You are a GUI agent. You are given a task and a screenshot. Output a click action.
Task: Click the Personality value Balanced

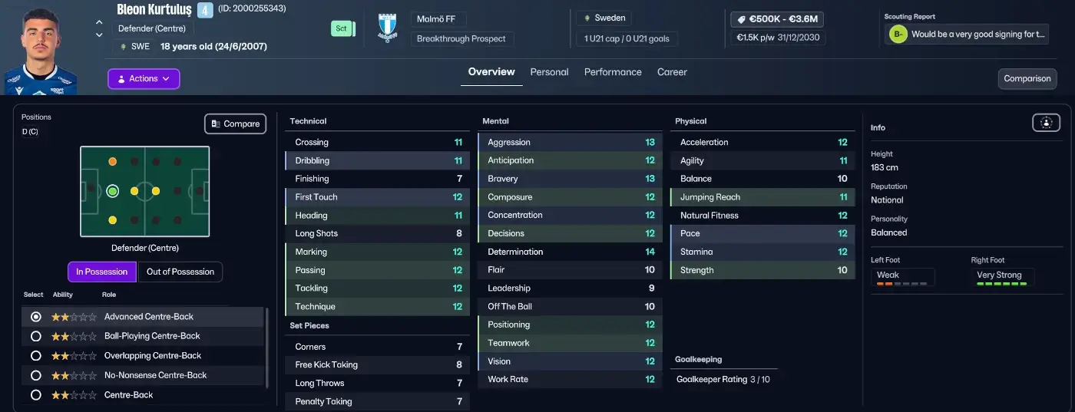pyautogui.click(x=889, y=232)
